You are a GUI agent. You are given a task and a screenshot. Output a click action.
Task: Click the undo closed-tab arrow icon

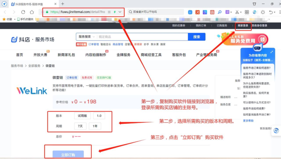point(271,12)
